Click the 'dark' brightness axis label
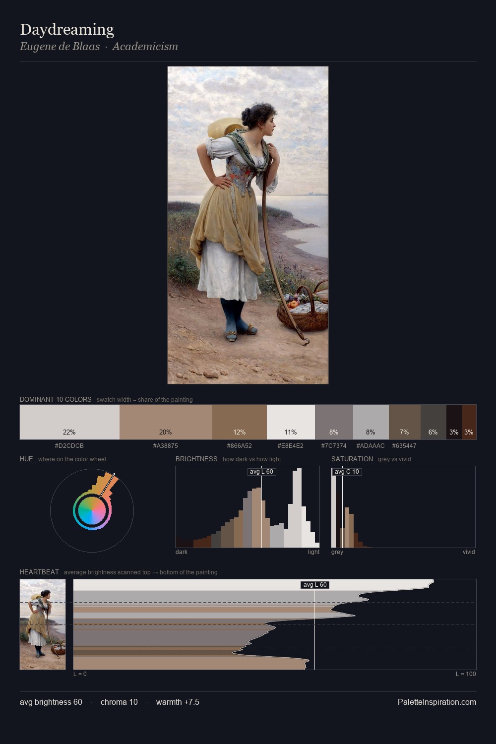The image size is (496, 744). coord(182,552)
